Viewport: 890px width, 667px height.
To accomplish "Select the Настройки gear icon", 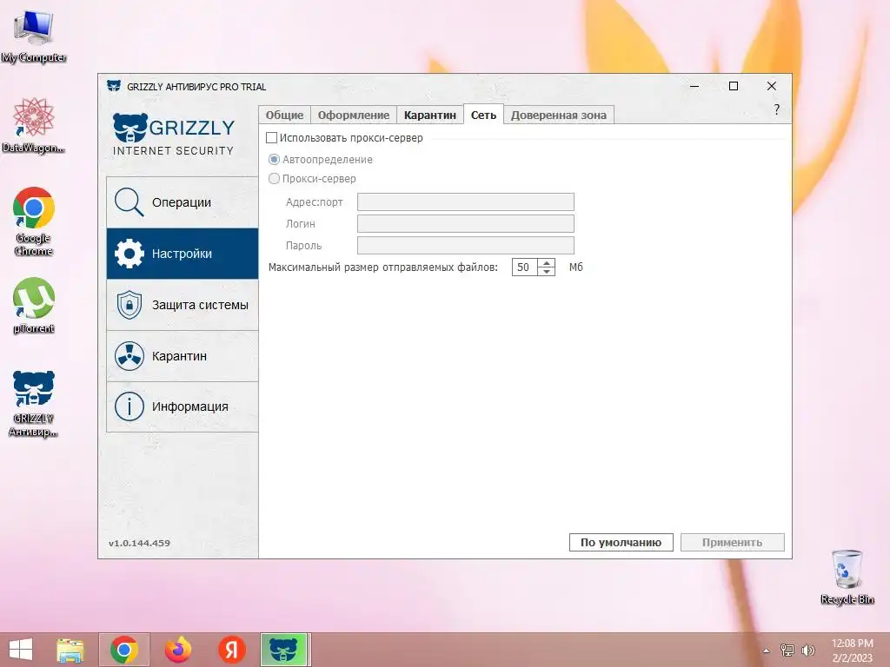I will pos(130,254).
